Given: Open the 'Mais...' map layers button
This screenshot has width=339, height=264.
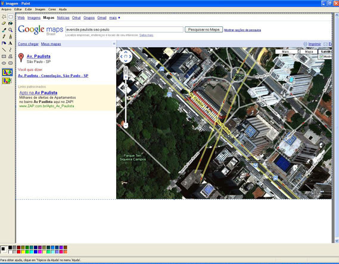Looking at the screenshot, I should pyautogui.click(x=287, y=51).
